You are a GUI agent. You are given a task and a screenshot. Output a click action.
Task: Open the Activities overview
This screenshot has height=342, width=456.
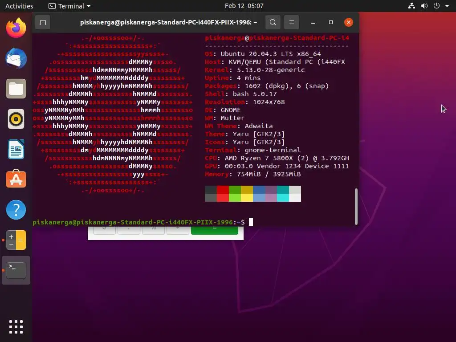tap(19, 6)
